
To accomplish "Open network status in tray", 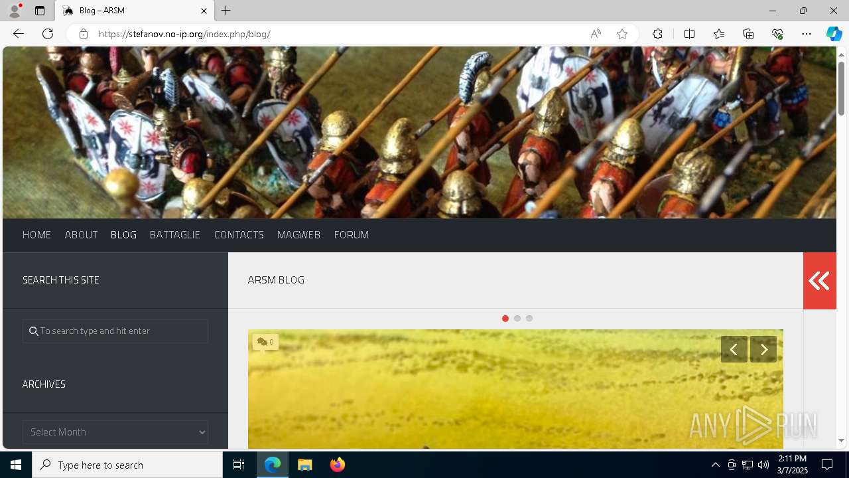I will pyautogui.click(x=748, y=465).
